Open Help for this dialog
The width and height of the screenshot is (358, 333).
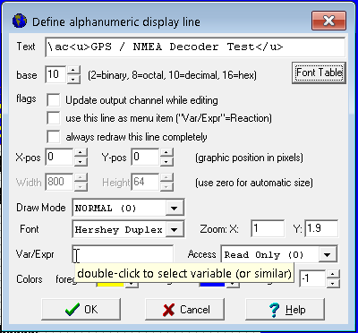tap(286, 310)
